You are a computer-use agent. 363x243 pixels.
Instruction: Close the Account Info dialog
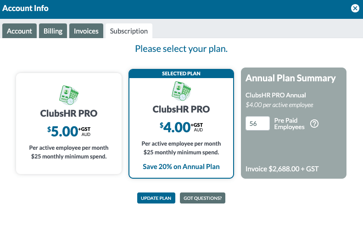coord(355,8)
